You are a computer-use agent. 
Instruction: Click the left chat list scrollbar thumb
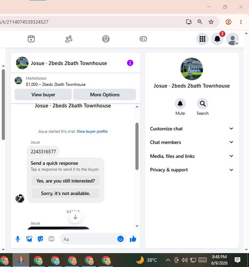click(x=3, y=105)
